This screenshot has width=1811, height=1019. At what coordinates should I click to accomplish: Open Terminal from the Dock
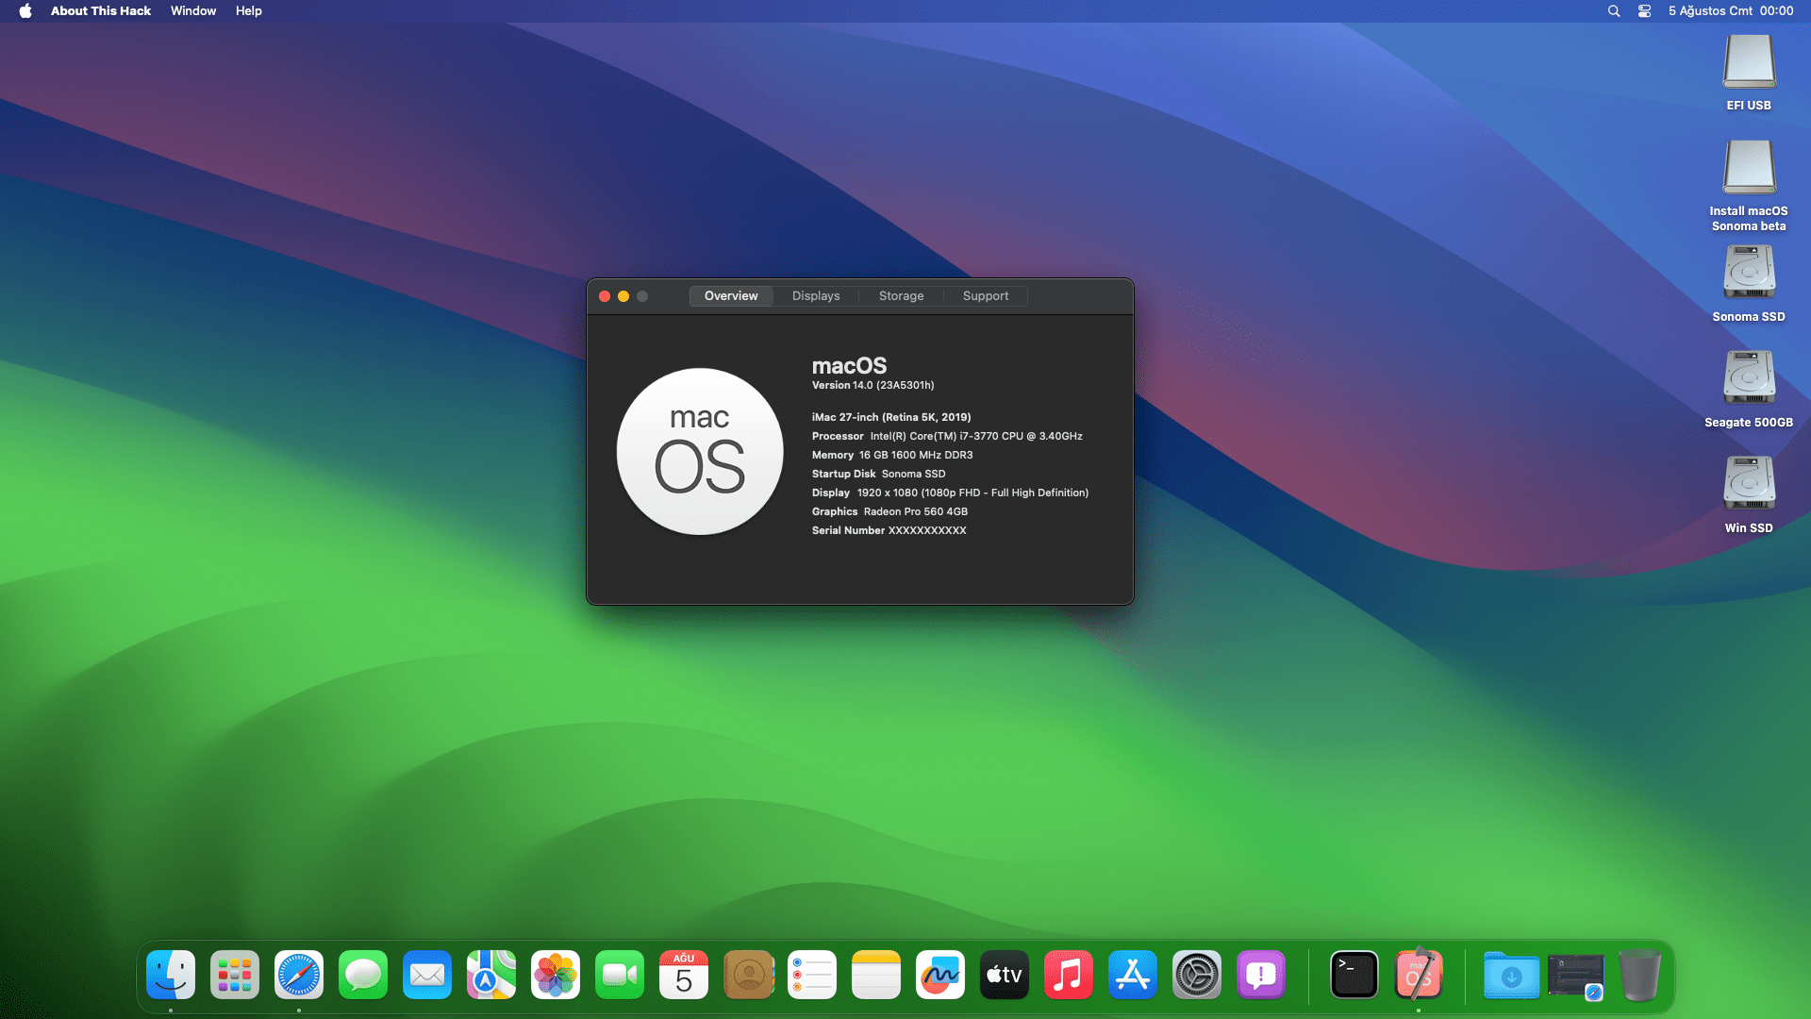(x=1354, y=975)
